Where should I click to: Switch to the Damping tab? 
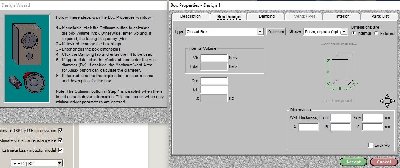[x=267, y=16]
